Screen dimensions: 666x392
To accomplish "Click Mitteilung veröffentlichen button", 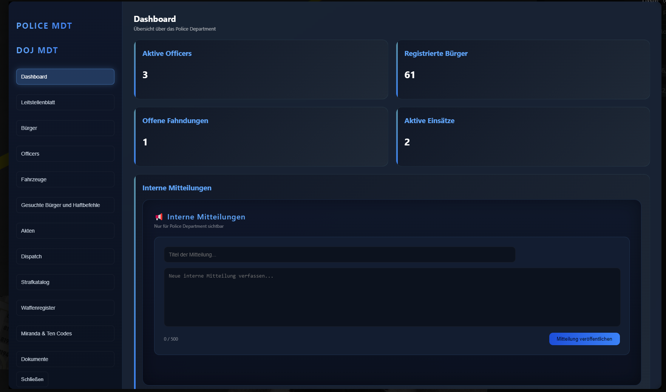I will pos(584,339).
